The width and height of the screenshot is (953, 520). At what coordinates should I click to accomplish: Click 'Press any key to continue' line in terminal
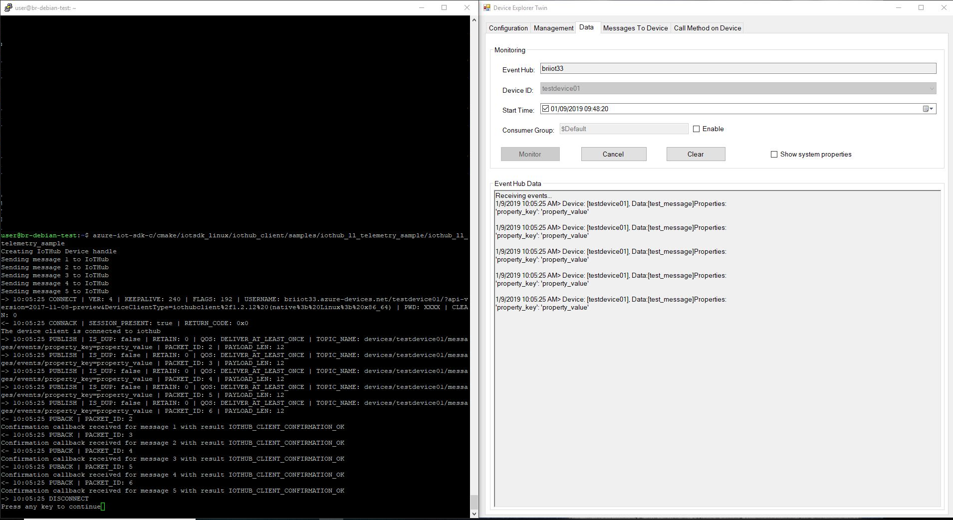pos(51,507)
